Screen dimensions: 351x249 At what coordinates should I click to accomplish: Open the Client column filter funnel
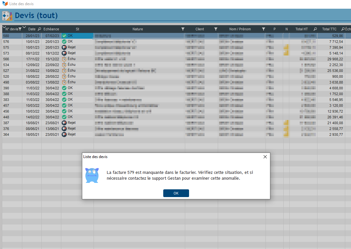(216, 29)
